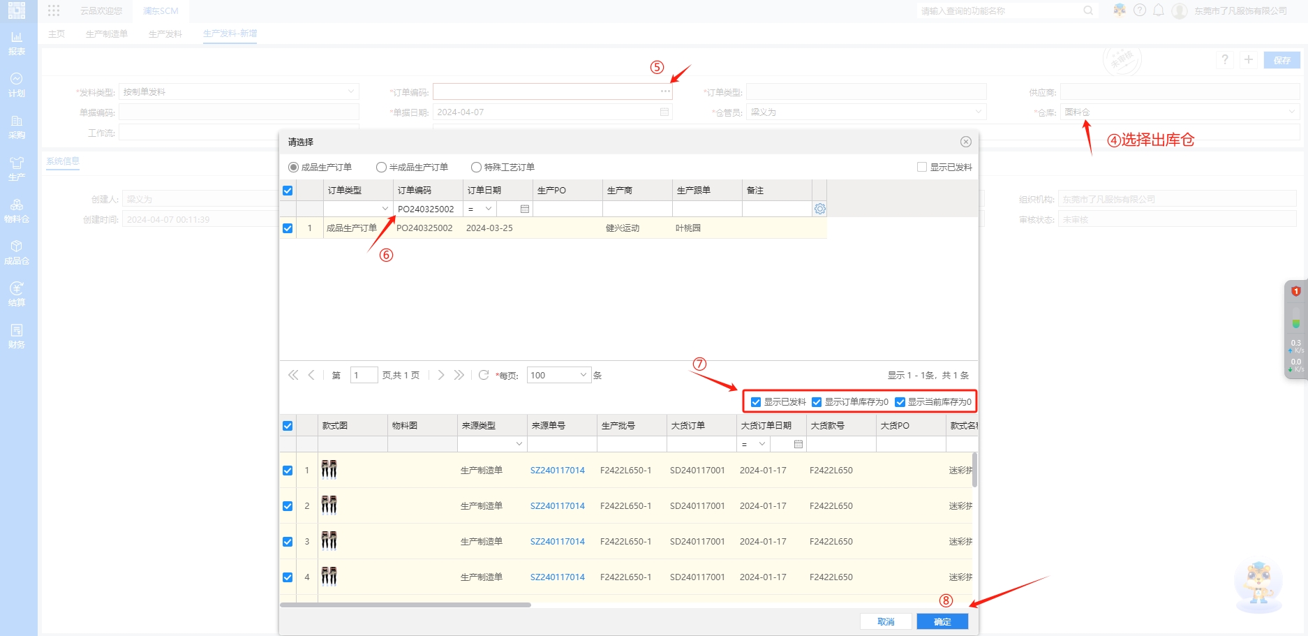This screenshot has height=636, width=1308.
Task: Open source order link SZ240117014 in first row
Action: tap(557, 471)
